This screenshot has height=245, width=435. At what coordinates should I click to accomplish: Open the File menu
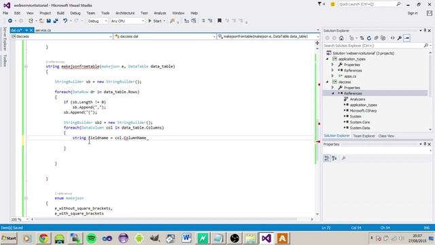[5, 13]
